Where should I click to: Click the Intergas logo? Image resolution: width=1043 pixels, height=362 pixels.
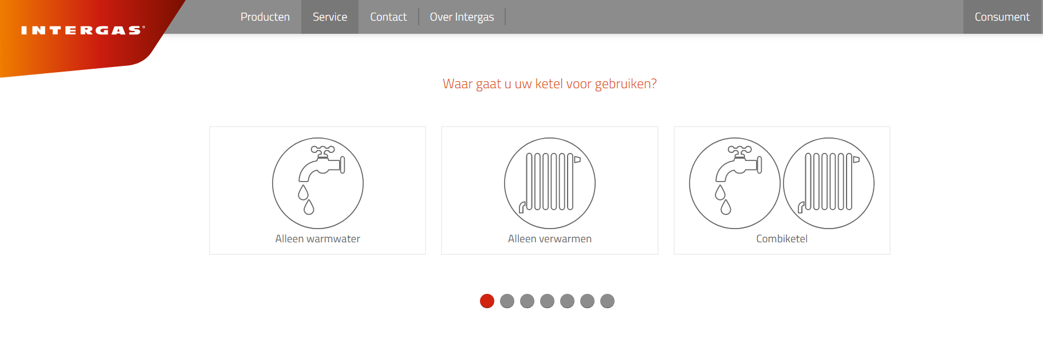pyautogui.click(x=83, y=30)
